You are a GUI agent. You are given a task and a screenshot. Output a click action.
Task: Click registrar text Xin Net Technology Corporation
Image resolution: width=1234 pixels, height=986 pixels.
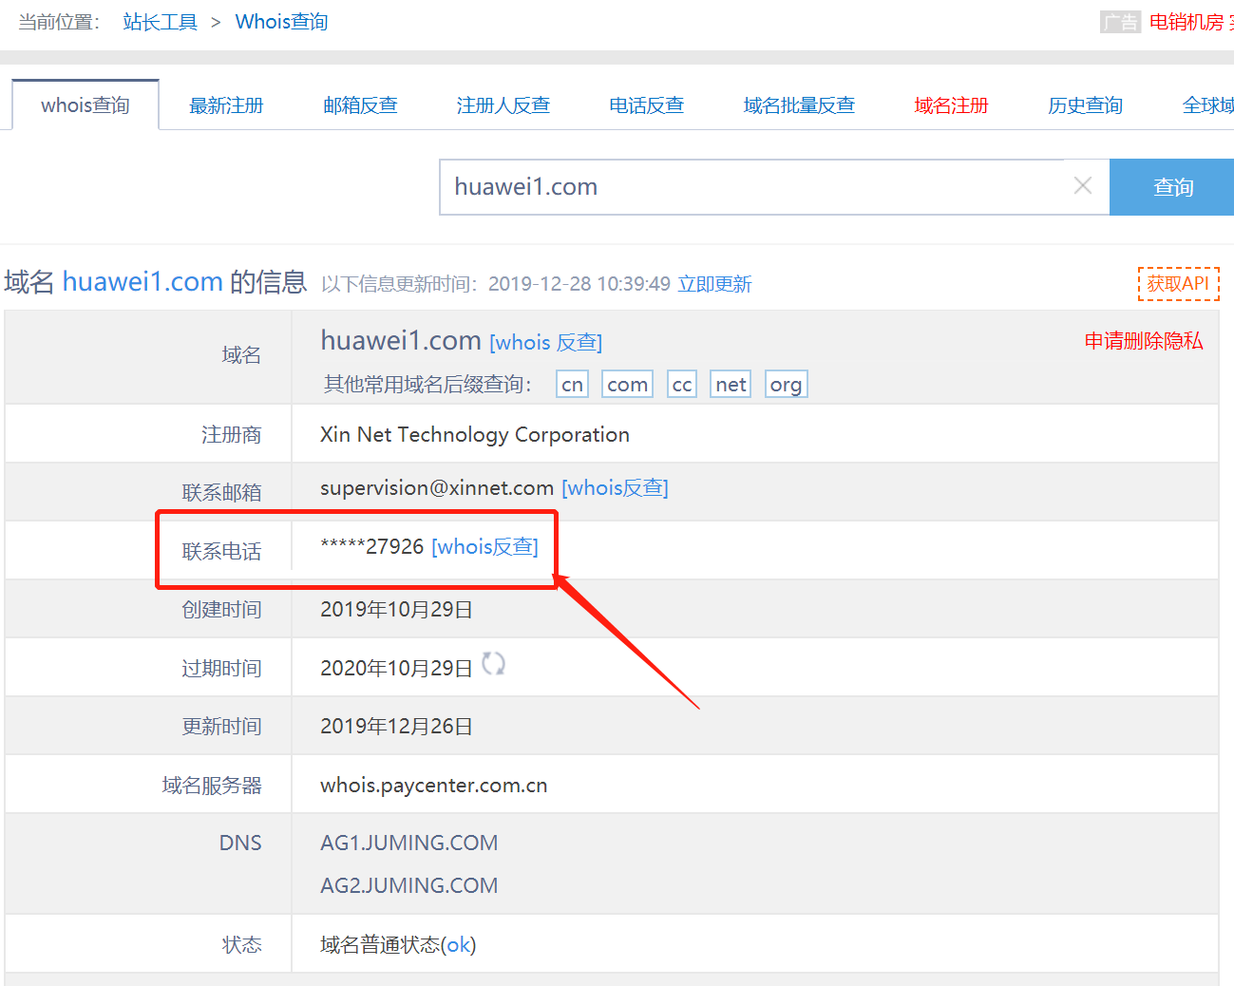coord(475,434)
